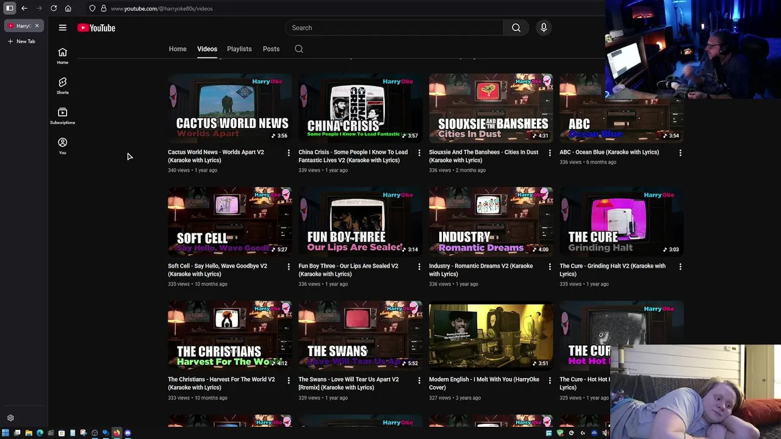The height and width of the screenshot is (439, 781).
Task: Open more options for Modern English video
Action: (550, 380)
